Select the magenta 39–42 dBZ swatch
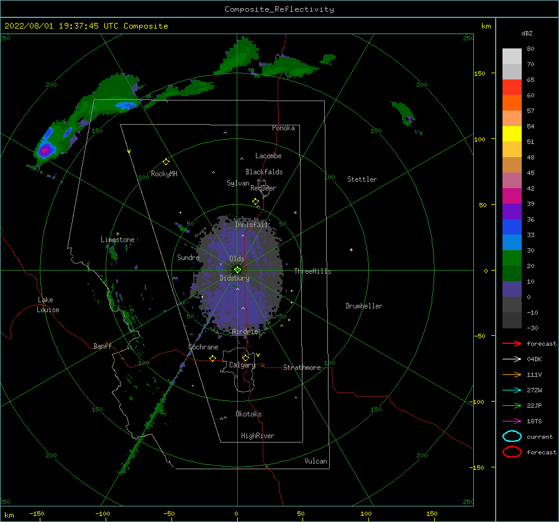The height and width of the screenshot is (522, 559). point(512,196)
